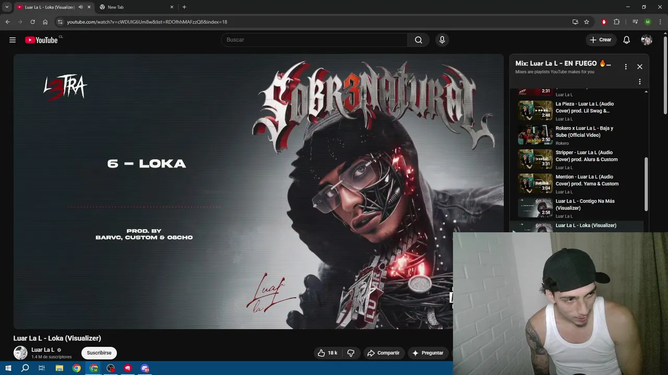Open Chrome profile M avatar
Viewport: 668px width, 375px height.
pos(648,22)
